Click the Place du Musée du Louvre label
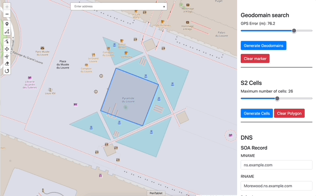Screen dimensions: 316x196 pyautogui.click(x=63, y=65)
